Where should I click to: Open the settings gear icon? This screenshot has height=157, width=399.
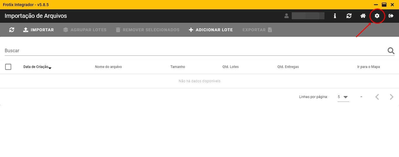(x=377, y=16)
